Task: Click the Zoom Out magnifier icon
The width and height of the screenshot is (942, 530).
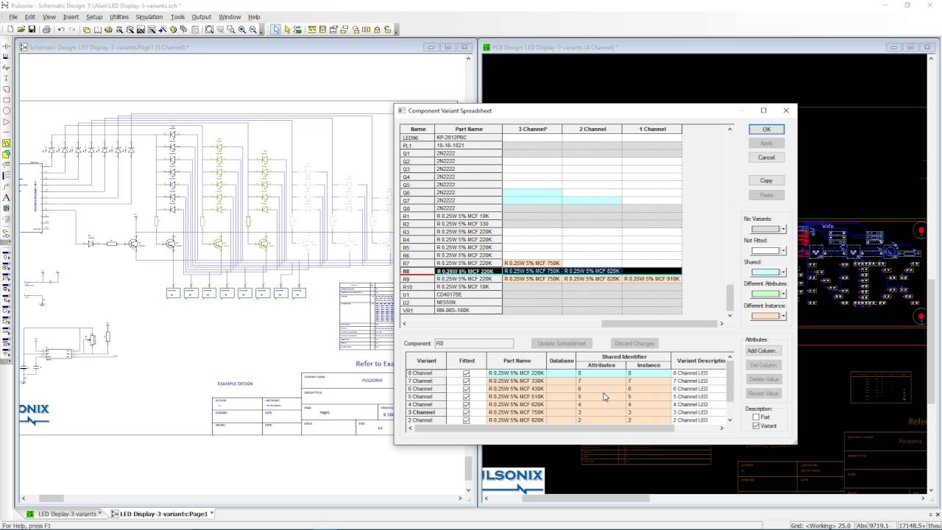Action: (x=253, y=29)
